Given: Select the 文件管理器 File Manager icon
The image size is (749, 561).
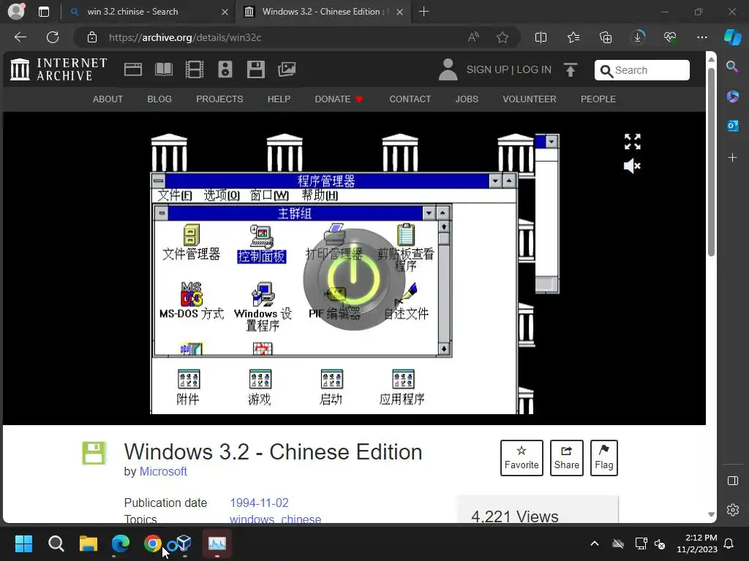Looking at the screenshot, I should tap(191, 243).
